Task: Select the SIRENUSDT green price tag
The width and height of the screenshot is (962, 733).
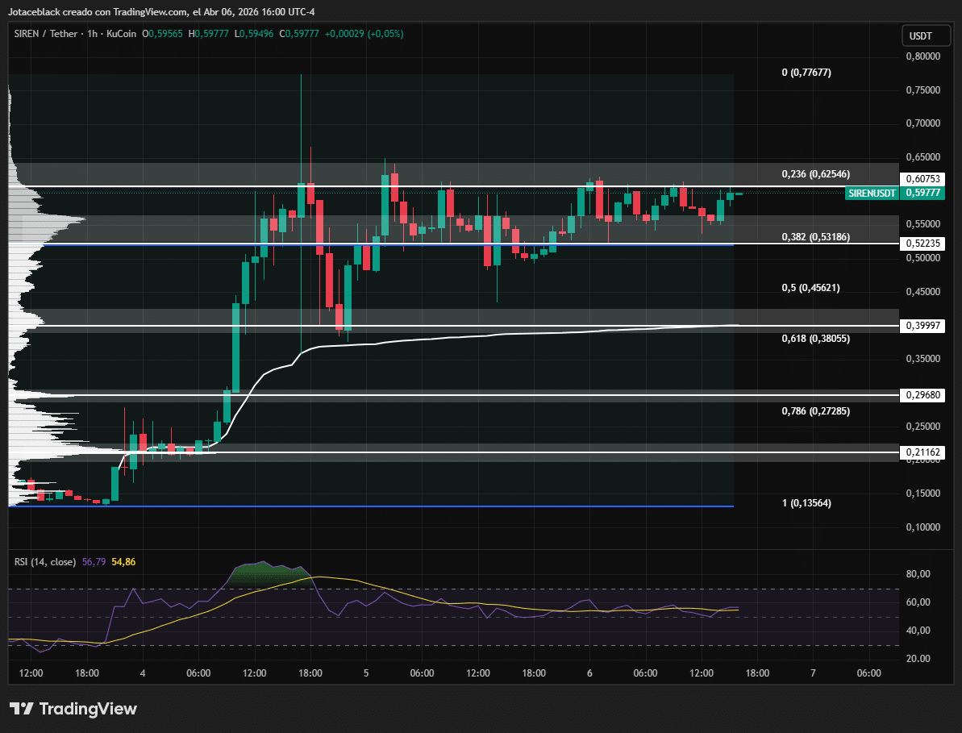Action: (872, 194)
